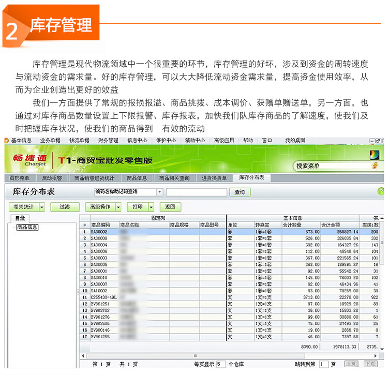Click the 下页 button

[x=370, y=364]
